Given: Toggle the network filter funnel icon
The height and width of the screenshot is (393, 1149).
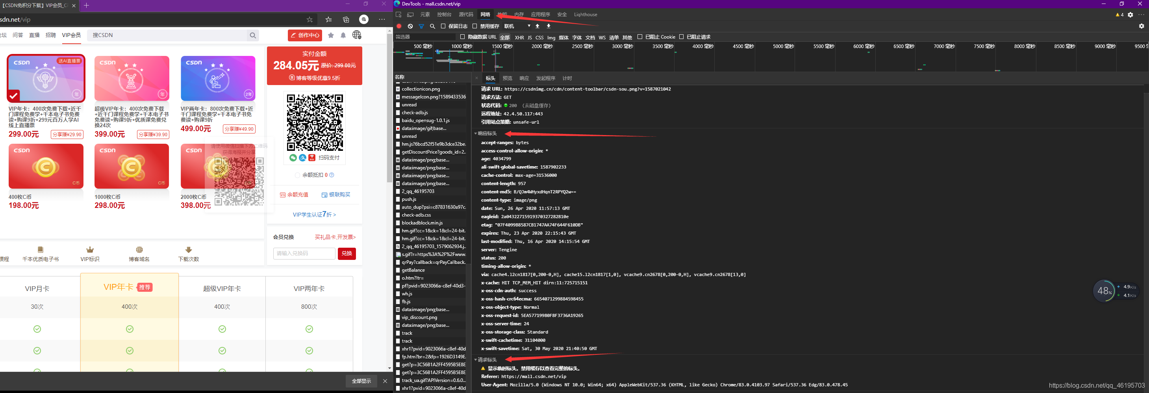Looking at the screenshot, I should pos(421,26).
